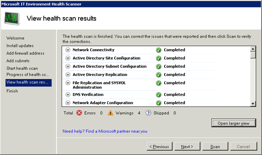Screen dimensions: 262x155
Task: Expand Active Directory Replication details
Action: tap(68, 74)
